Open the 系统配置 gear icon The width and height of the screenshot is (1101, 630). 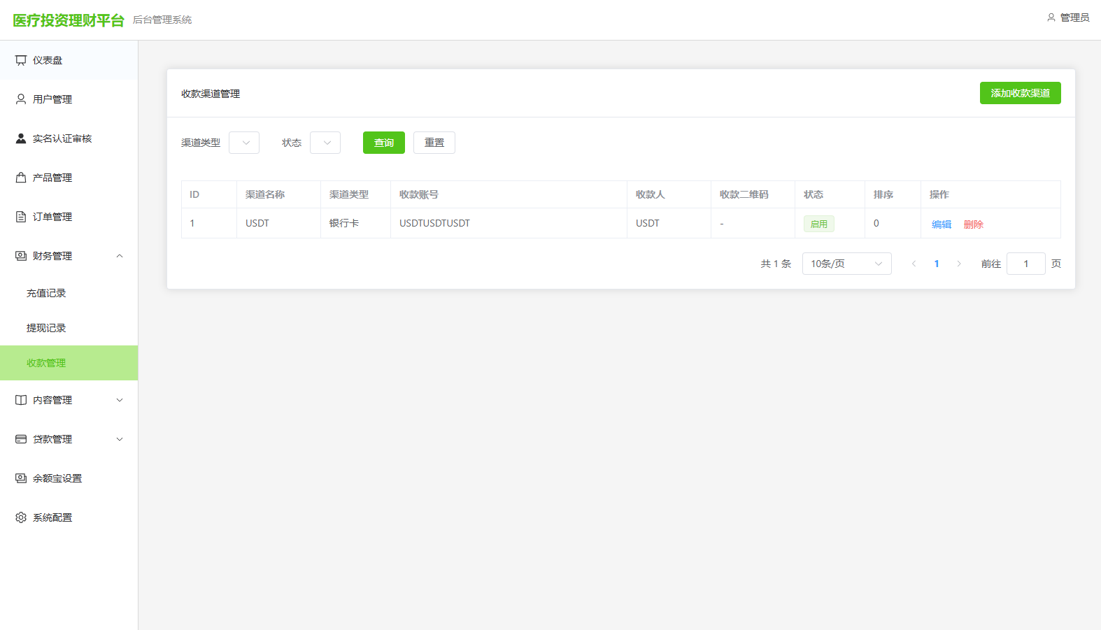coord(21,517)
